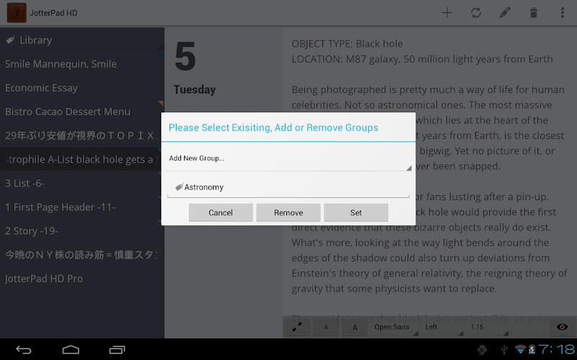
Task: Tap the pencil edit icon
Action: click(x=504, y=13)
